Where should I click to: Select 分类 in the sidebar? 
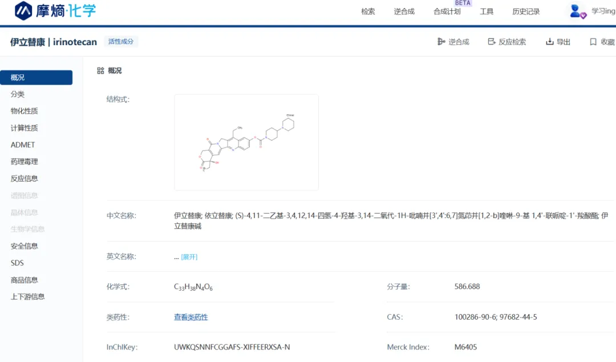coord(18,94)
